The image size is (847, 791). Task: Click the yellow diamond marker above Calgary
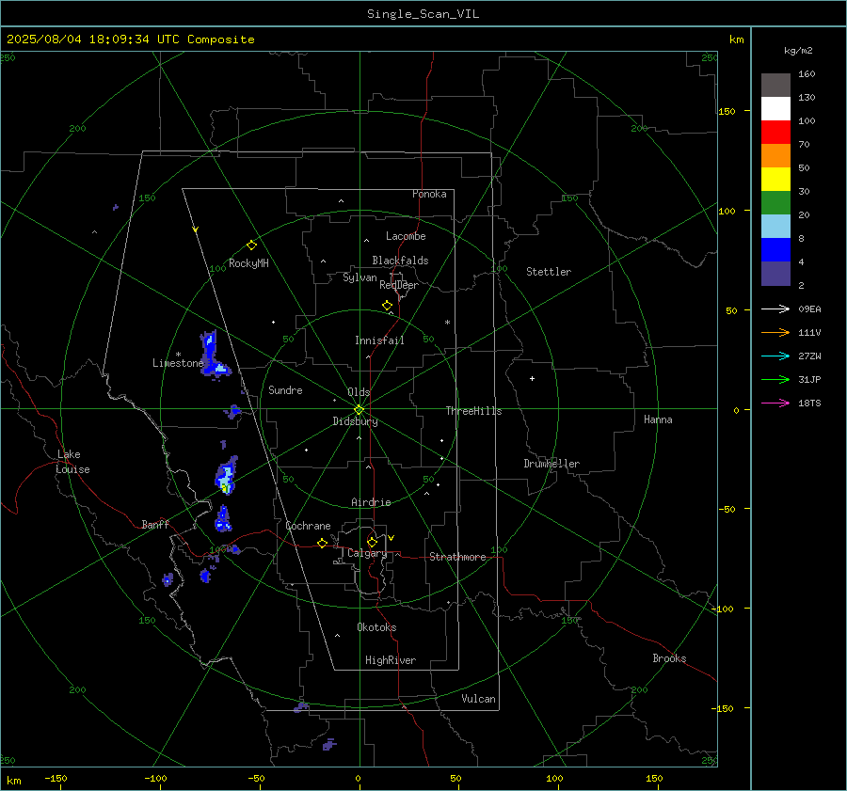pyautogui.click(x=372, y=542)
